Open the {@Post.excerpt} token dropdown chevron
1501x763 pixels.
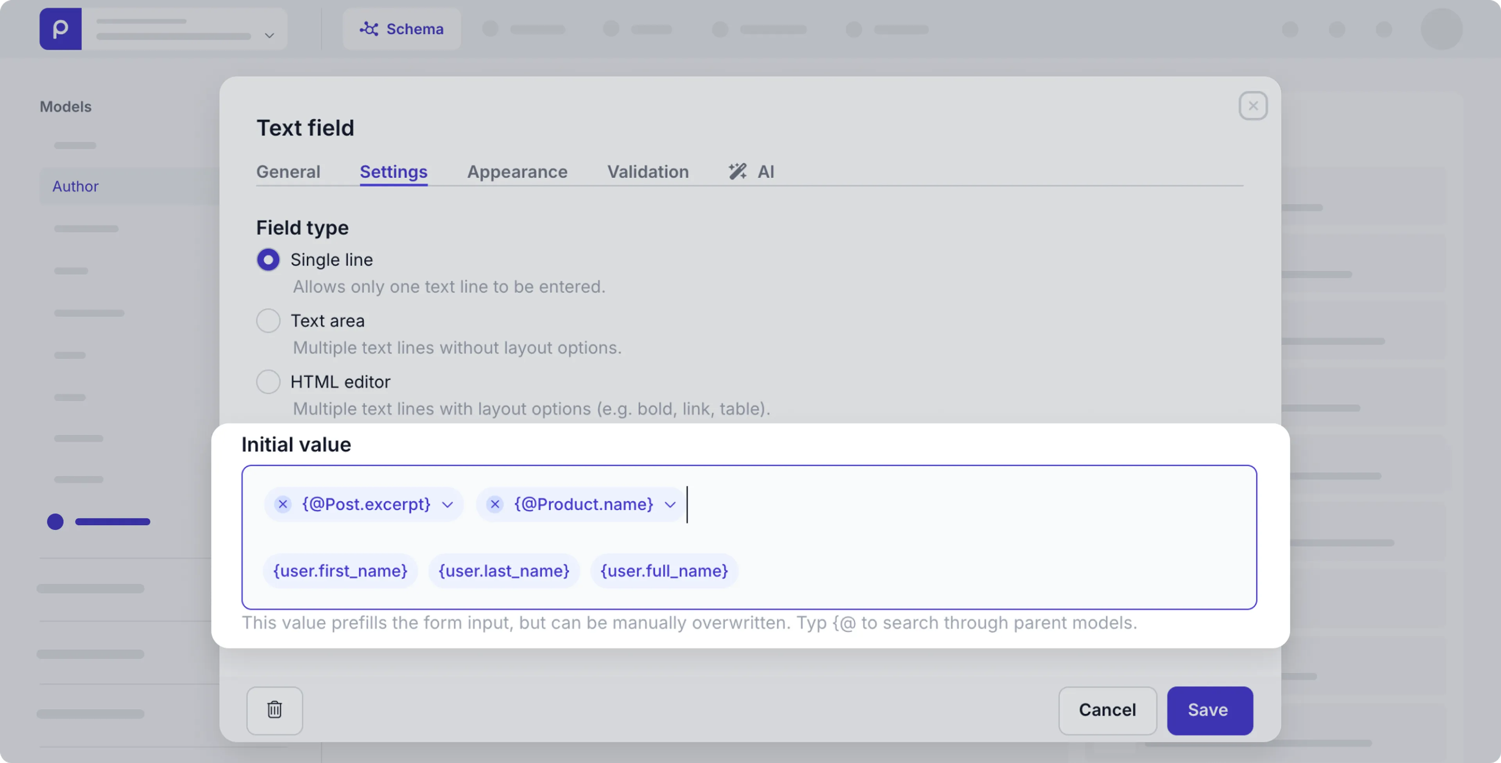(x=447, y=504)
